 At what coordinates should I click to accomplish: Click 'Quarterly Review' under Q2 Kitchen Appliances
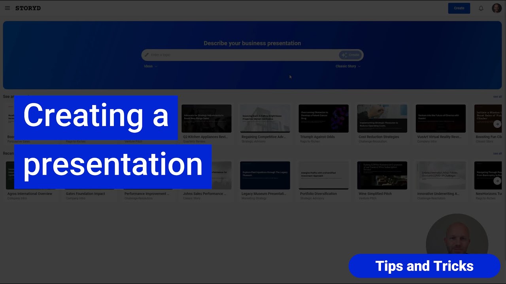[x=194, y=142]
